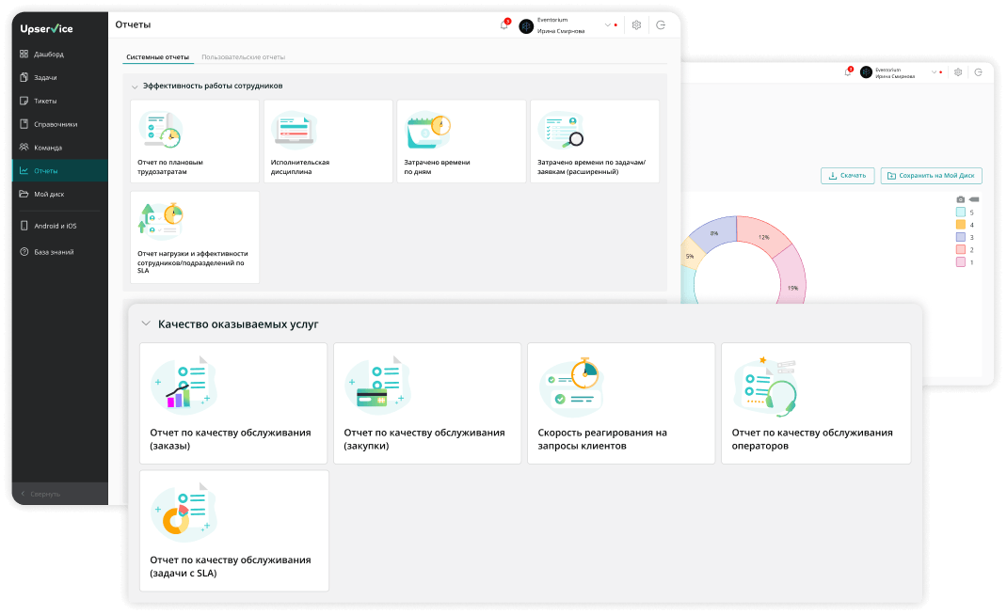The width and height of the screenshot is (1007, 615).
Task: Click Сохранить на Мой Диск button
Action: (x=932, y=176)
